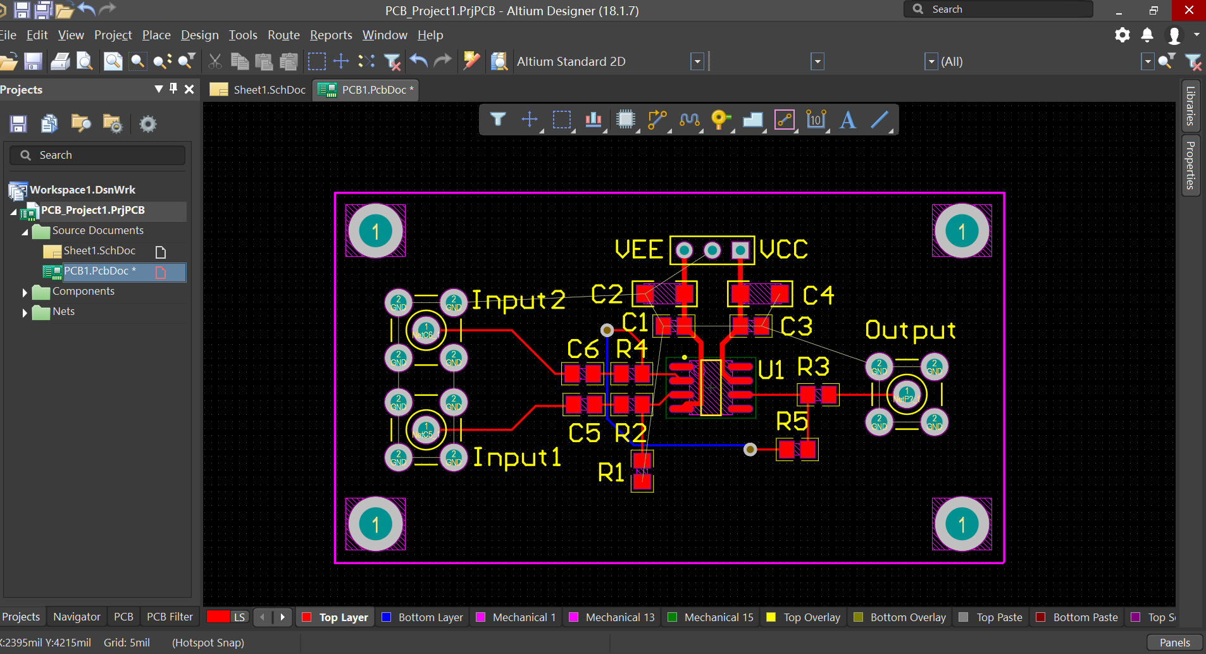Open the Projects panel options arrow
1206x654 pixels.
[x=159, y=89]
